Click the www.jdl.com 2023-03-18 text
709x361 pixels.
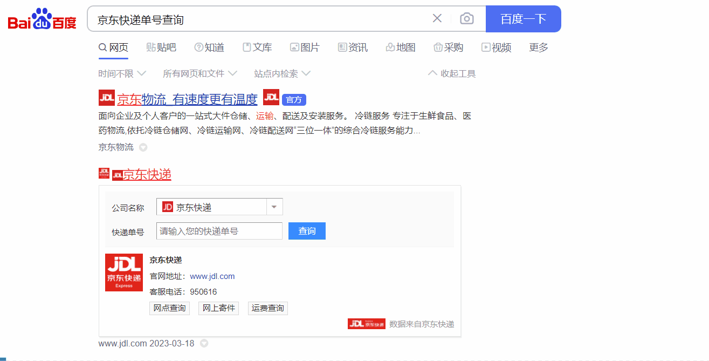click(x=146, y=343)
